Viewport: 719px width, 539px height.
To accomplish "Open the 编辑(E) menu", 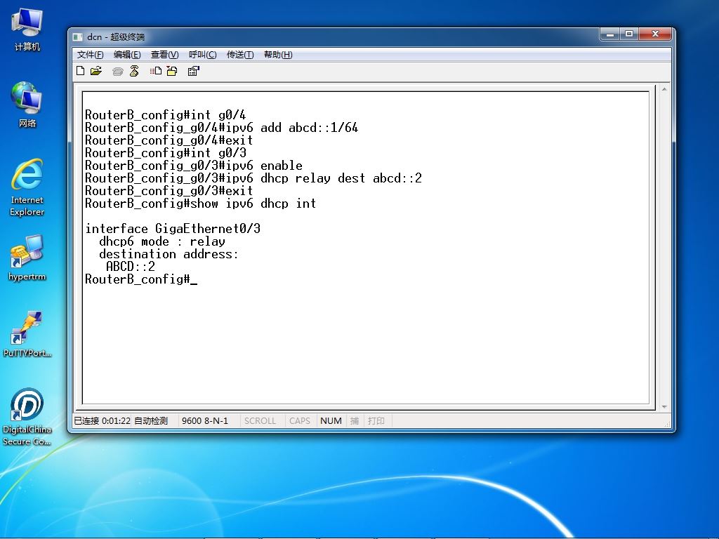I will (127, 55).
